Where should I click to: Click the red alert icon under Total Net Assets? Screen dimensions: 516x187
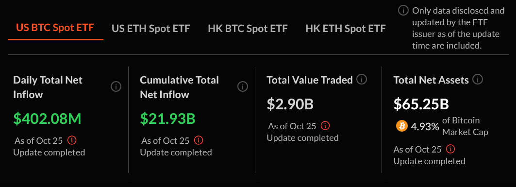pyautogui.click(x=450, y=149)
